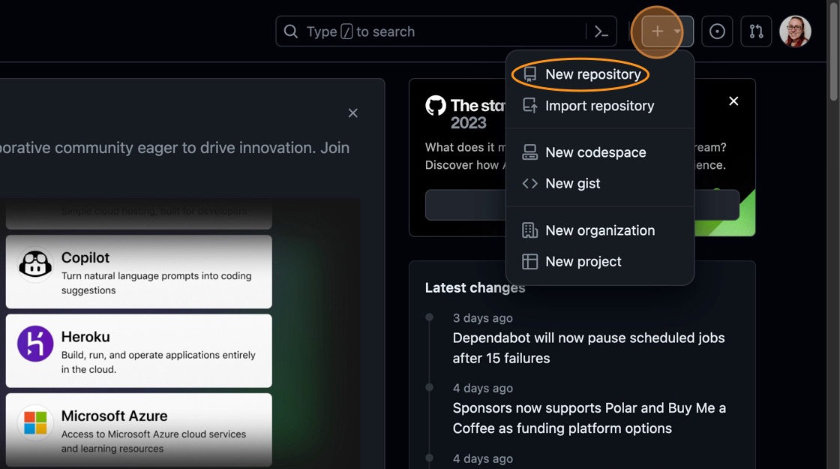This screenshot has width=840, height=469.
Task: Dismiss the starred repositories card
Action: pos(733,101)
